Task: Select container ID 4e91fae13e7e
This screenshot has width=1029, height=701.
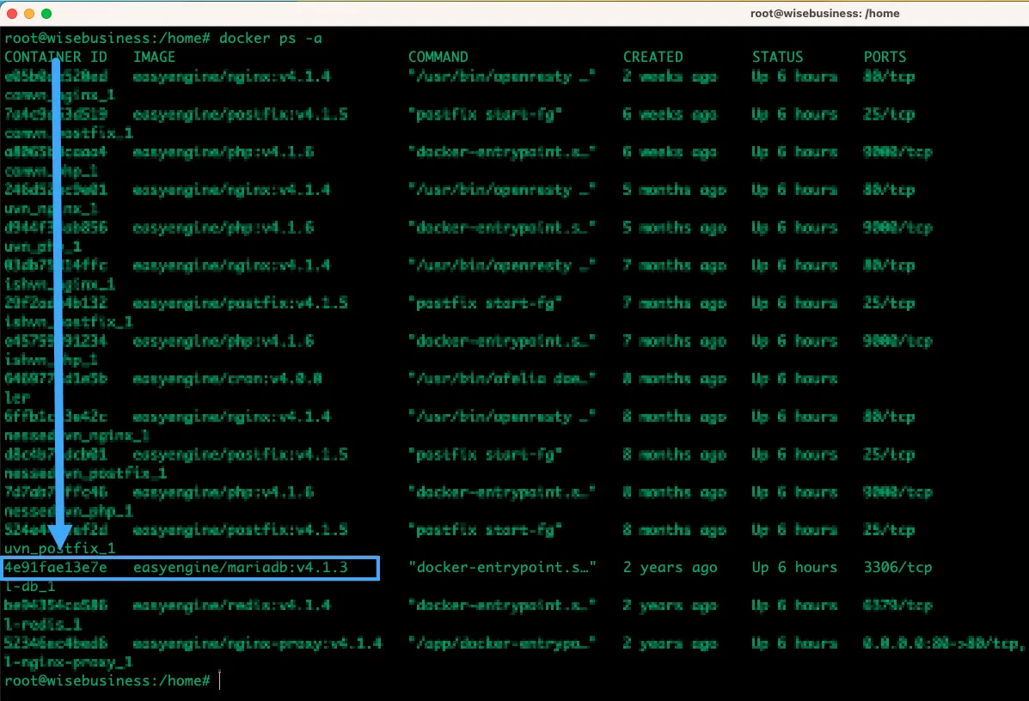Action: (56, 567)
